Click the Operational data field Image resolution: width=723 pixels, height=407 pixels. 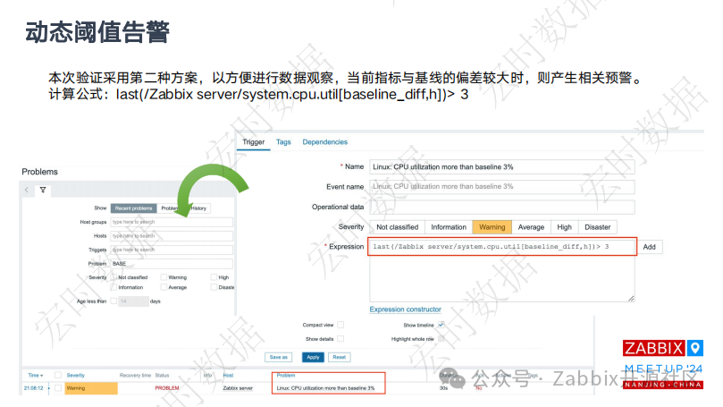(x=502, y=207)
